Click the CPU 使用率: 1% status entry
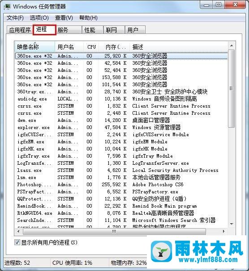 tap(72, 263)
